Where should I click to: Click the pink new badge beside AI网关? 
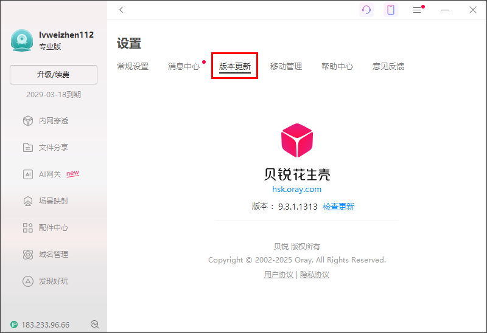pyautogui.click(x=72, y=173)
